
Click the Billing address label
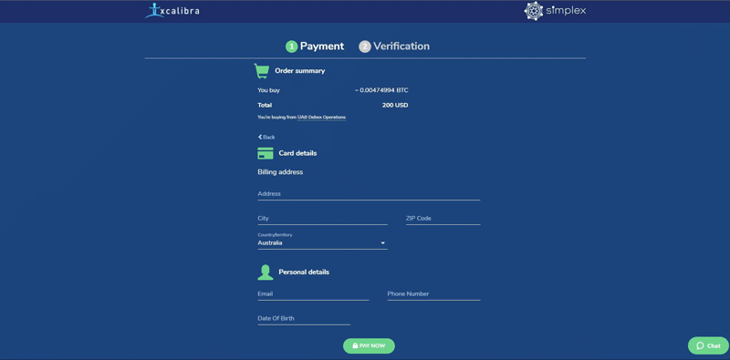click(280, 172)
